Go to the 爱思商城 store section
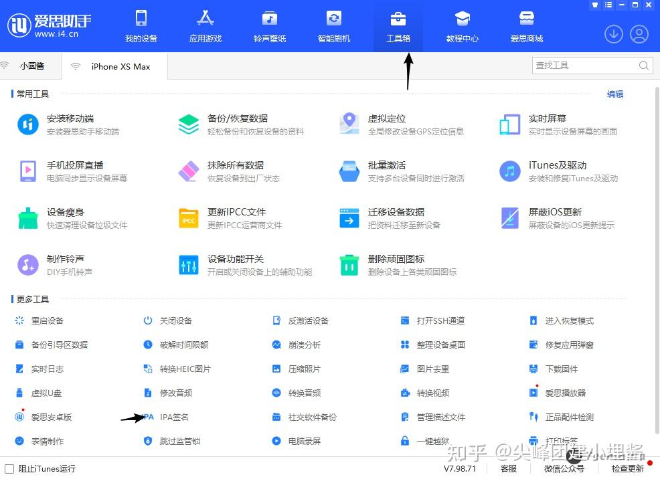 point(526,27)
